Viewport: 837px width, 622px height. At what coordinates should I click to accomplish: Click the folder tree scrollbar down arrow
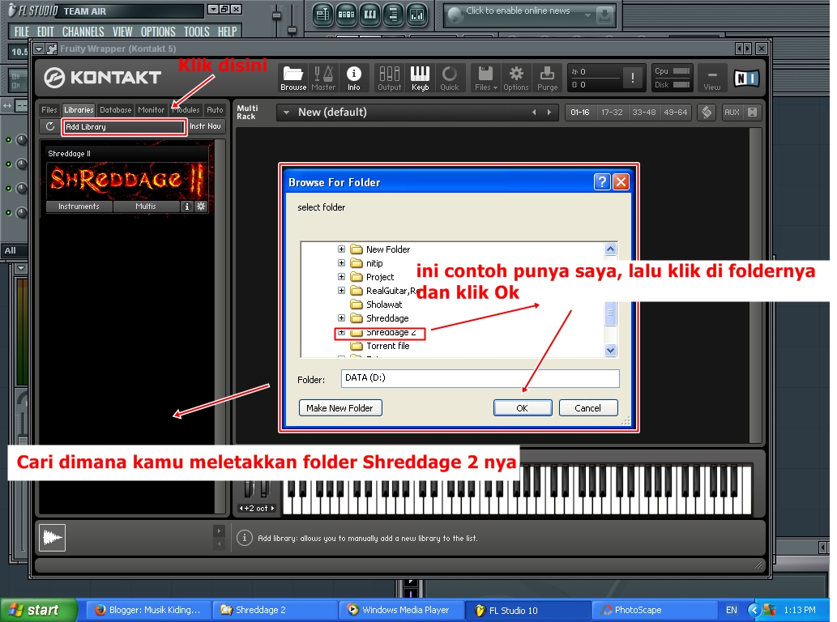[x=611, y=351]
